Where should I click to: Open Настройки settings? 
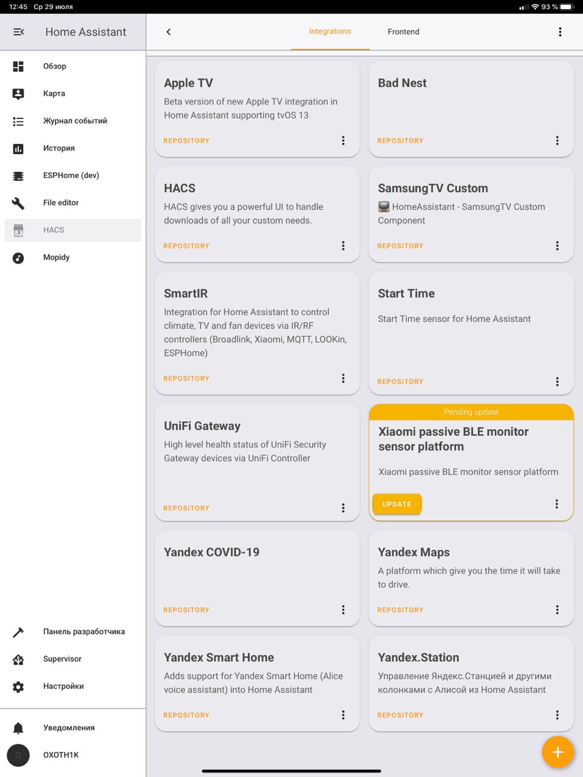(x=73, y=687)
